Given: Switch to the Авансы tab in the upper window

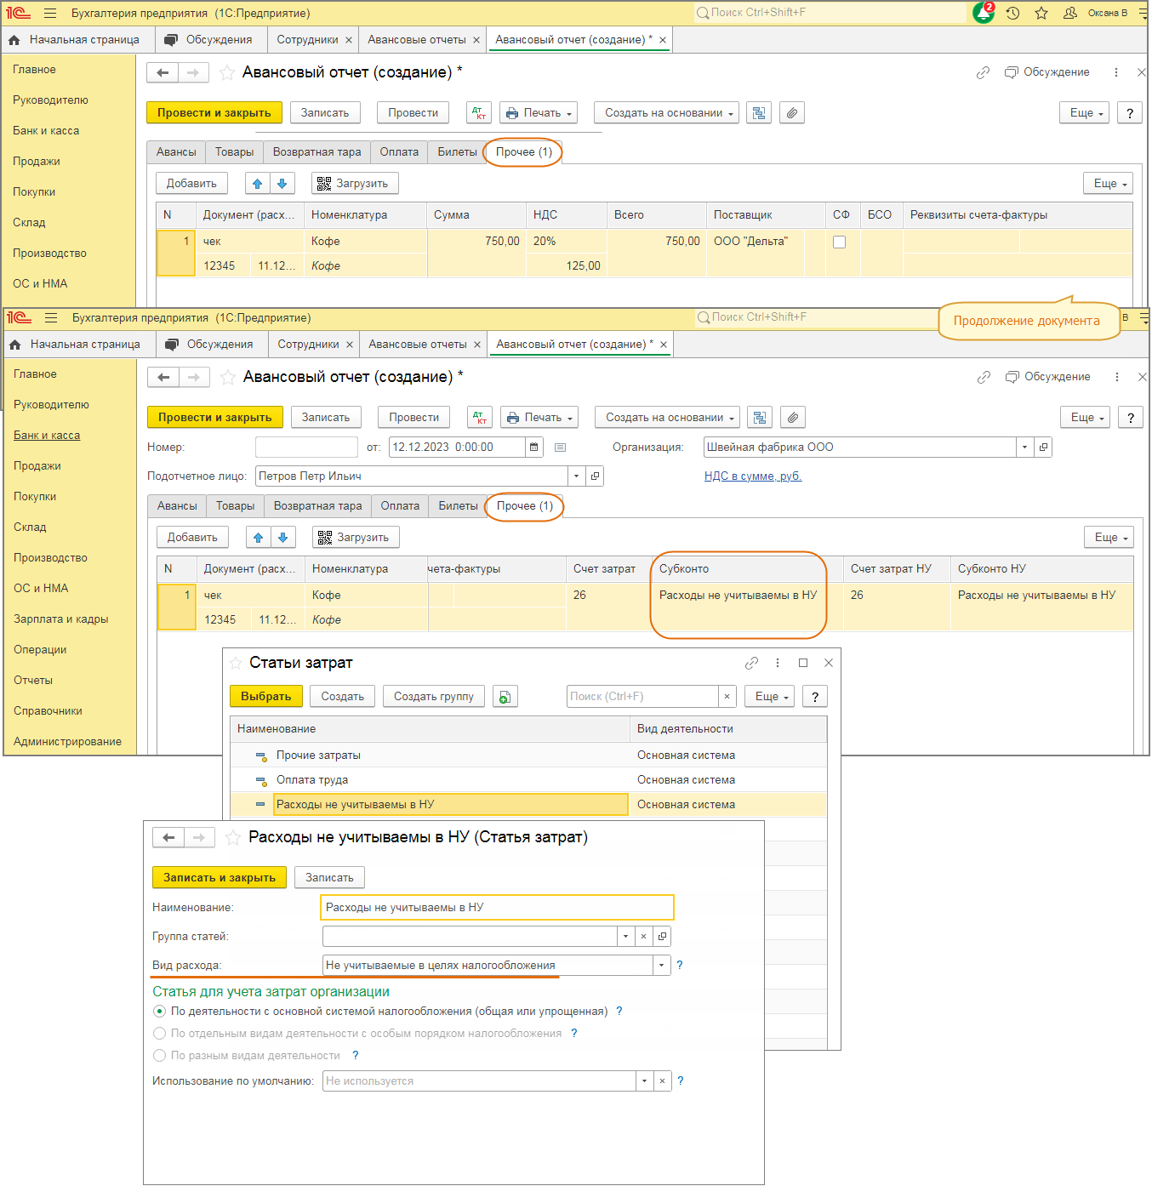Looking at the screenshot, I should (x=176, y=152).
